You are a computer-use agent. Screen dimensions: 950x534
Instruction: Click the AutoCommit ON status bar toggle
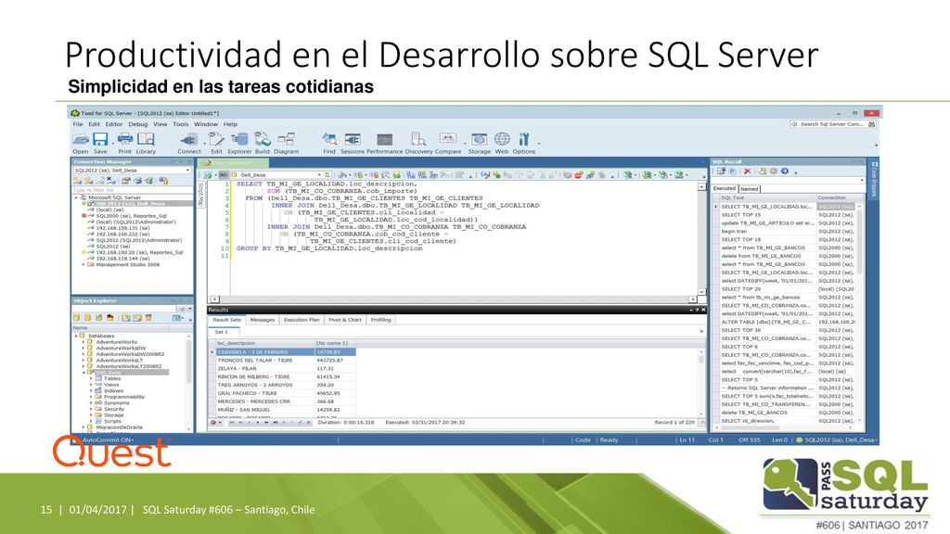[x=107, y=439]
